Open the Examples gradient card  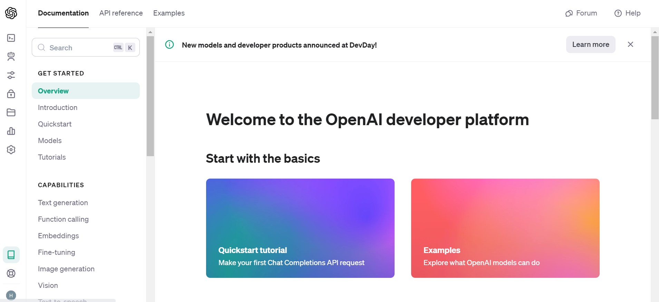505,228
